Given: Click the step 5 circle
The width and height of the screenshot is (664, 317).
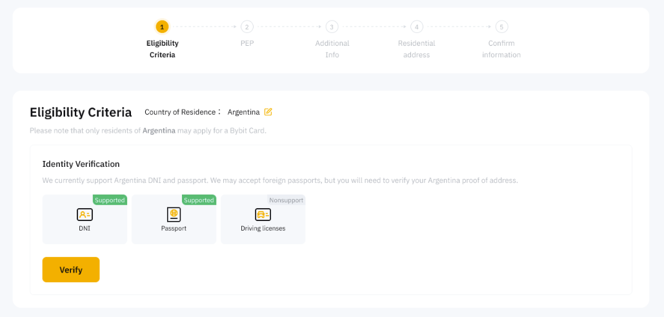Looking at the screenshot, I should pyautogui.click(x=501, y=27).
